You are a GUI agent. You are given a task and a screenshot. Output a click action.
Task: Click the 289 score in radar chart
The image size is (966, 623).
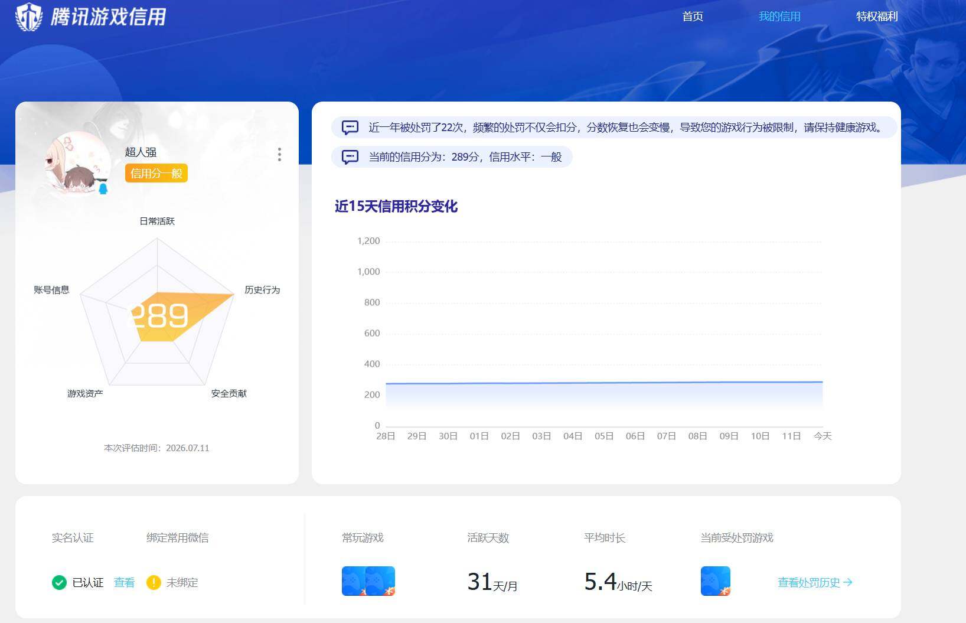coord(158,315)
